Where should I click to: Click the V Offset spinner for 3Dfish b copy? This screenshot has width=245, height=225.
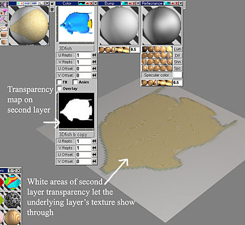click(94, 161)
